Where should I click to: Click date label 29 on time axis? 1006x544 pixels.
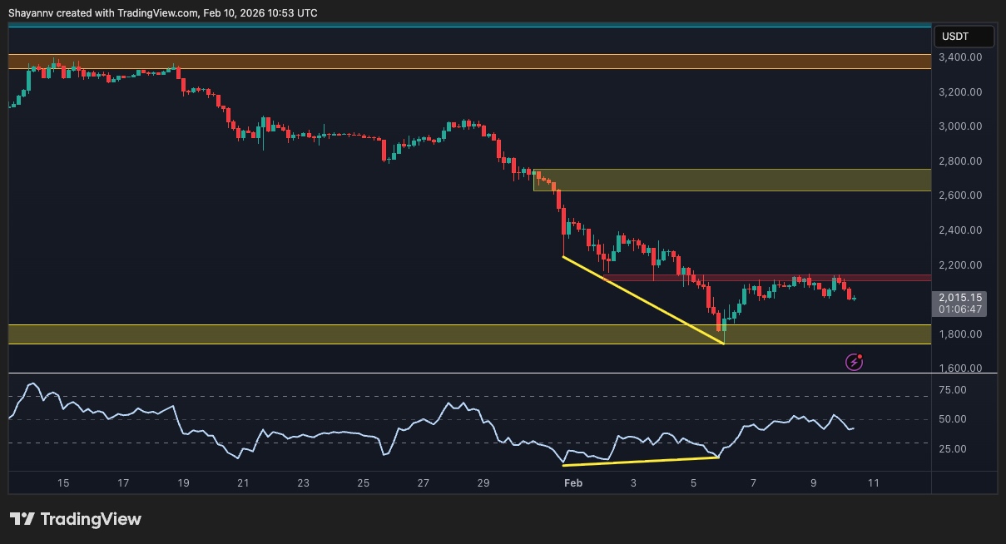[483, 483]
